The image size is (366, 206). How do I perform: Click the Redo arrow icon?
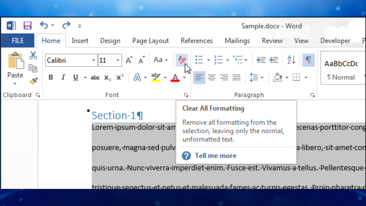[66, 25]
